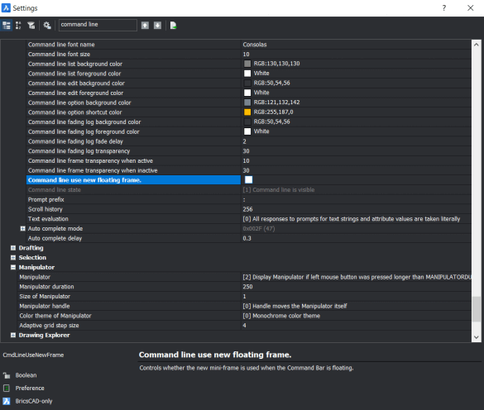Screen dimensions: 484x410
Task: Click the 'CmdLineUseNewFrame' variable name
Action: coord(33,355)
